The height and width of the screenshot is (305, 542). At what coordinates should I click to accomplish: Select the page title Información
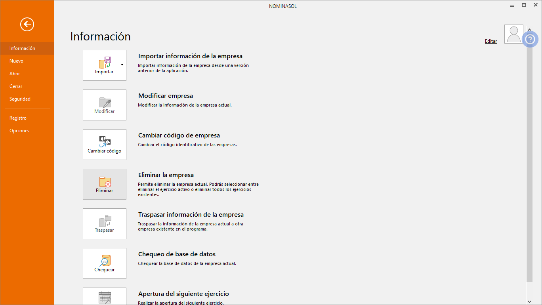(101, 36)
